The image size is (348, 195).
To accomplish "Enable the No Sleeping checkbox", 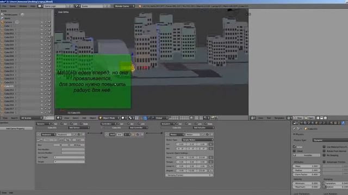I will 324,155.
